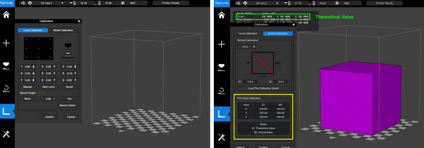The image size is (424, 148).
Task: Open the XY:0 vertical calibration dropdown
Action: [x=247, y=47]
